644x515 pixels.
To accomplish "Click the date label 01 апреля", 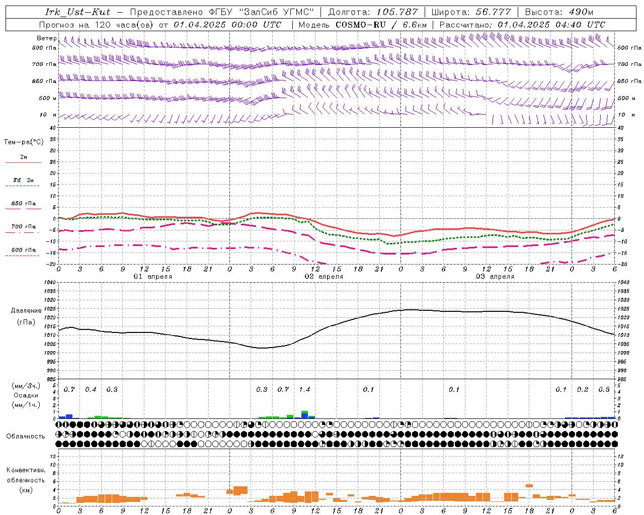I will click(x=153, y=276).
